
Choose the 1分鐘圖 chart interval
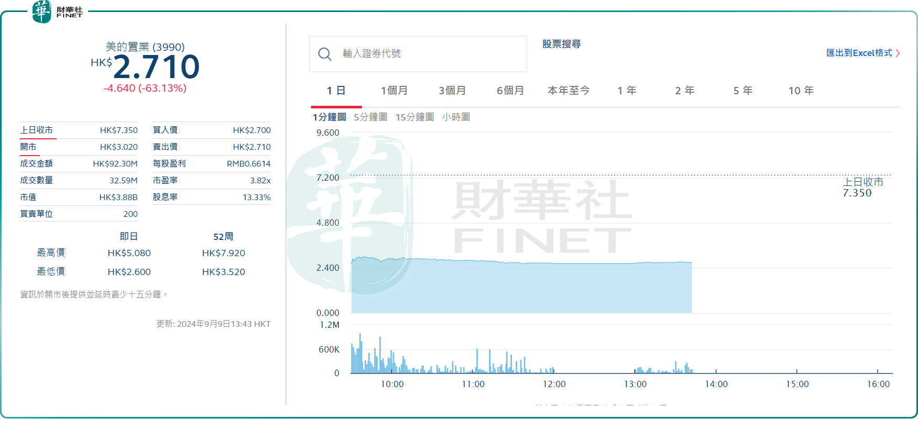[x=329, y=117]
